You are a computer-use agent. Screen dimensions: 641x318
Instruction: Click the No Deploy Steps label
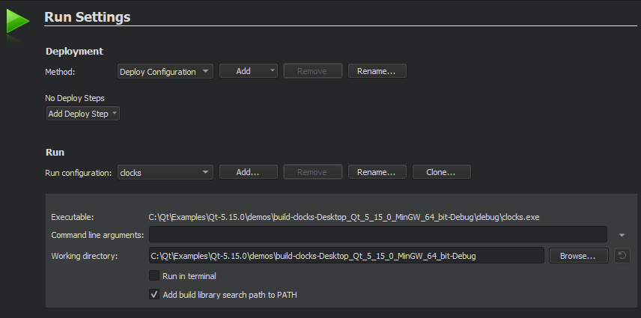click(75, 98)
